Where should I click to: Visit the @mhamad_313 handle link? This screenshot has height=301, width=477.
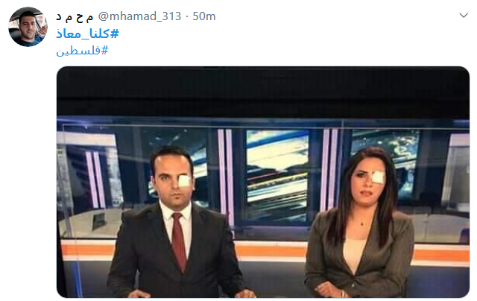click(x=139, y=16)
